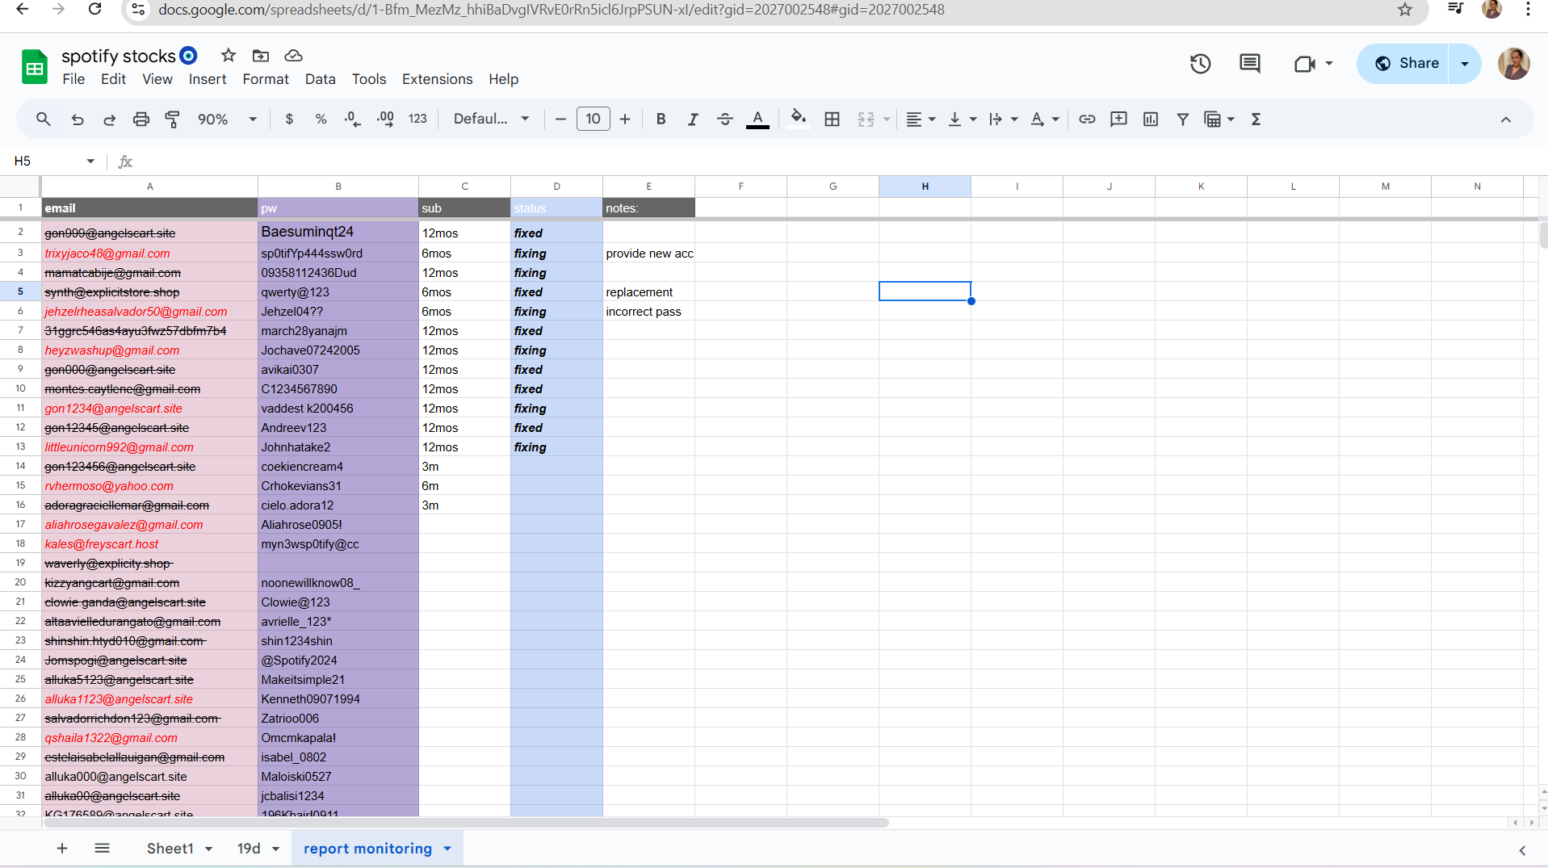1548x868 pixels.
Task: Open version history
Action: [x=1201, y=63]
